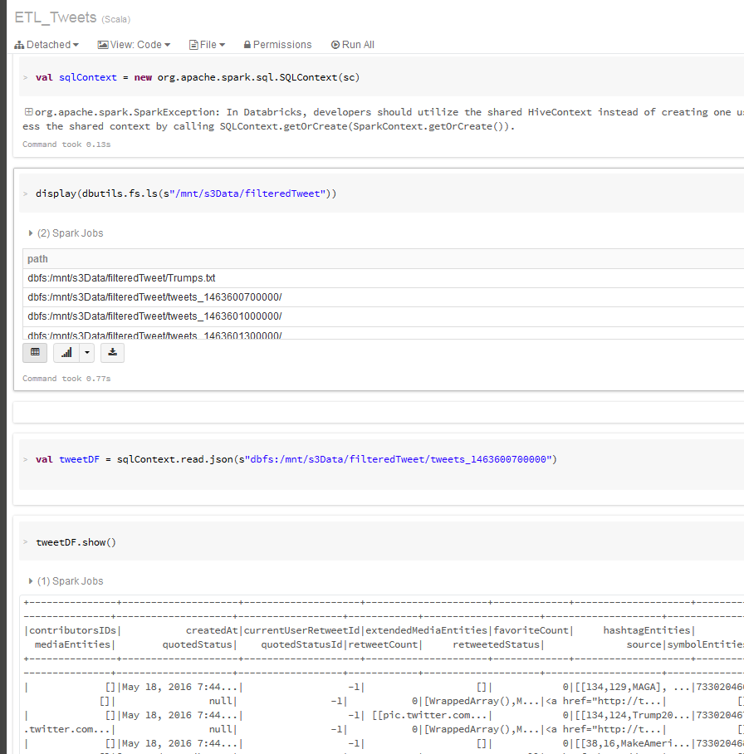
Task: Click the contributorsIDs column header text
Action: pos(72,630)
